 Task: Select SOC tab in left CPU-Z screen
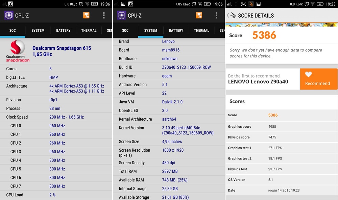13,30
